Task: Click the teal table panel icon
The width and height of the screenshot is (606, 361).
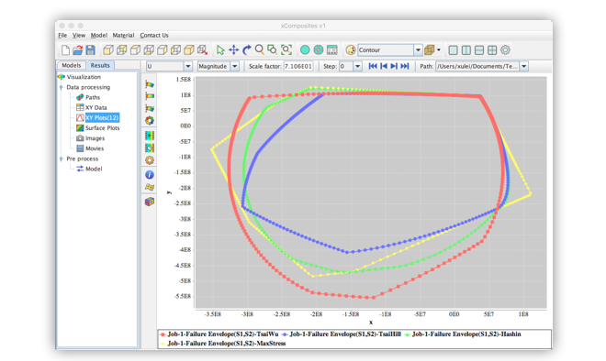Action: pos(332,50)
